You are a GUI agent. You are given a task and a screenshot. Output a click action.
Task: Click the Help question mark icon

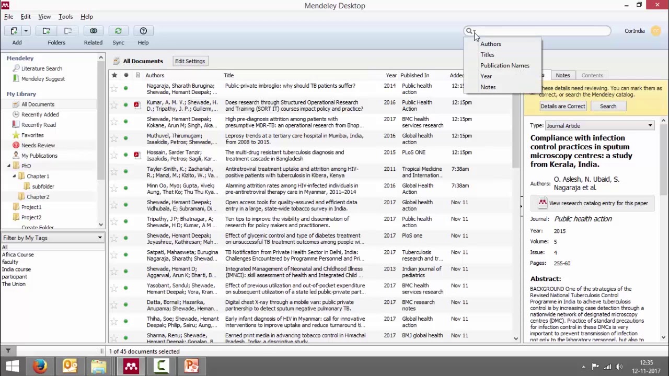point(143,31)
